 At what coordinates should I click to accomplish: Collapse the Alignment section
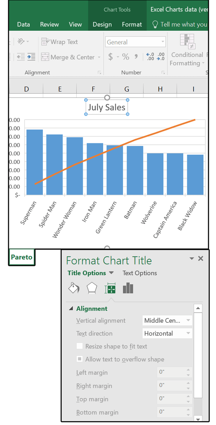pos(72,308)
